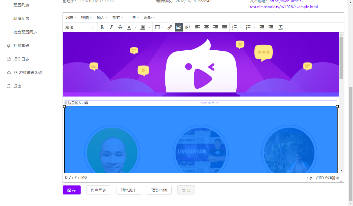Click the 保存 button
This screenshot has height=206, width=353.
(72, 190)
